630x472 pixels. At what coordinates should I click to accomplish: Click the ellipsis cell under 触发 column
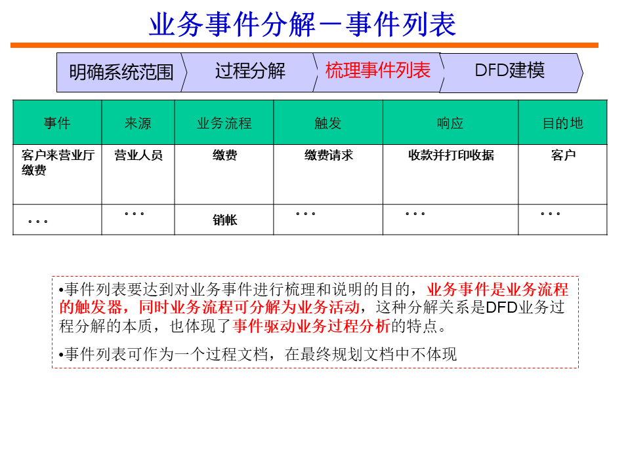(328, 220)
